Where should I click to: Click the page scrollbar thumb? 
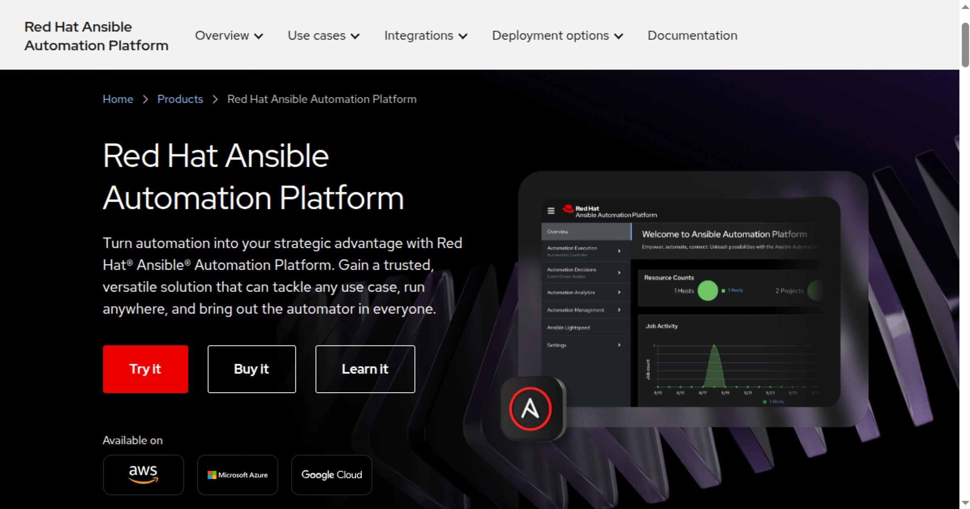(965, 44)
